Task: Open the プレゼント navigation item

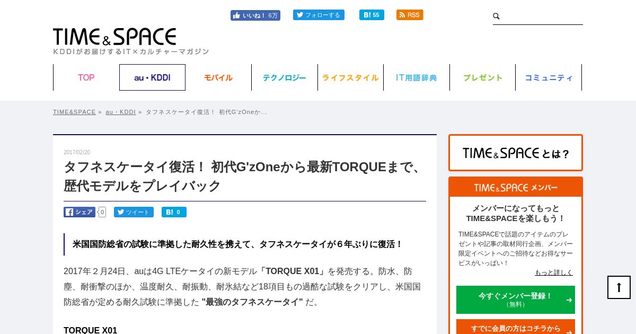Action: click(483, 77)
